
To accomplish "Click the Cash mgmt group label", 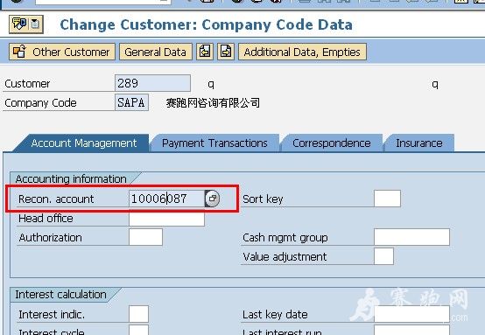I will (285, 238).
